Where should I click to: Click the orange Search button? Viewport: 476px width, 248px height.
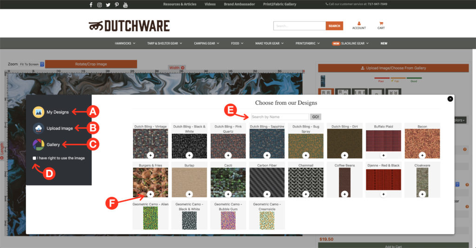(x=334, y=26)
